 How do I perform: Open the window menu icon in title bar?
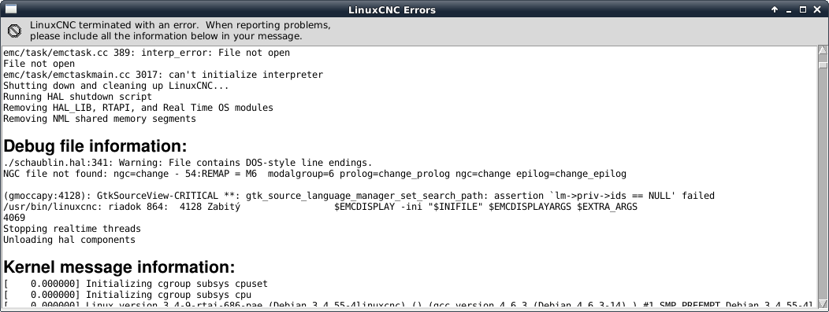click(10, 9)
